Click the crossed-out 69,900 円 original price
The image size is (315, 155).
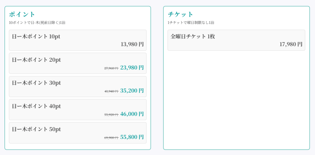(111, 138)
